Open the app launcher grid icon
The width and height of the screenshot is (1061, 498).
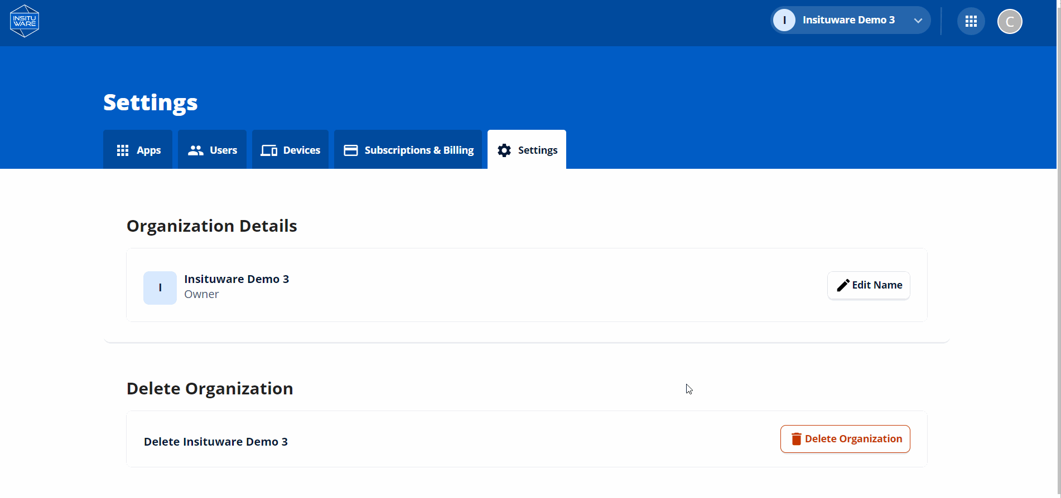tap(971, 21)
